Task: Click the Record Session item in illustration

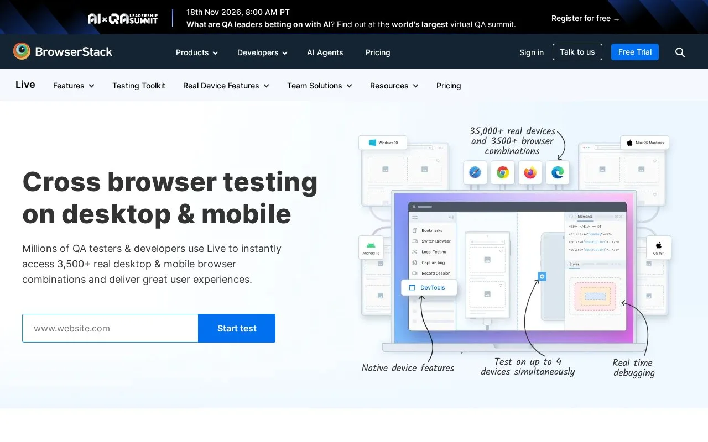Action: pyautogui.click(x=431, y=273)
